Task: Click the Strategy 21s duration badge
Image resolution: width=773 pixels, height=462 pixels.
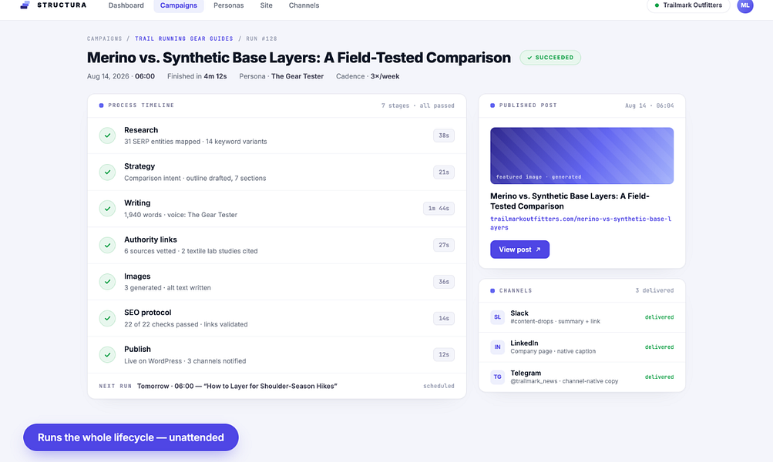Action: pyautogui.click(x=444, y=172)
